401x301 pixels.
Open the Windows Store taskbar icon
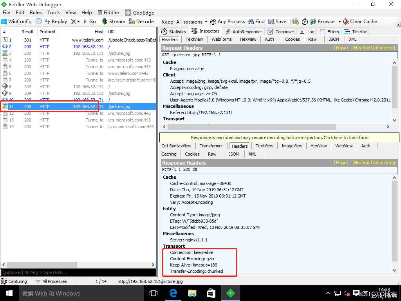pyautogui.click(x=211, y=293)
